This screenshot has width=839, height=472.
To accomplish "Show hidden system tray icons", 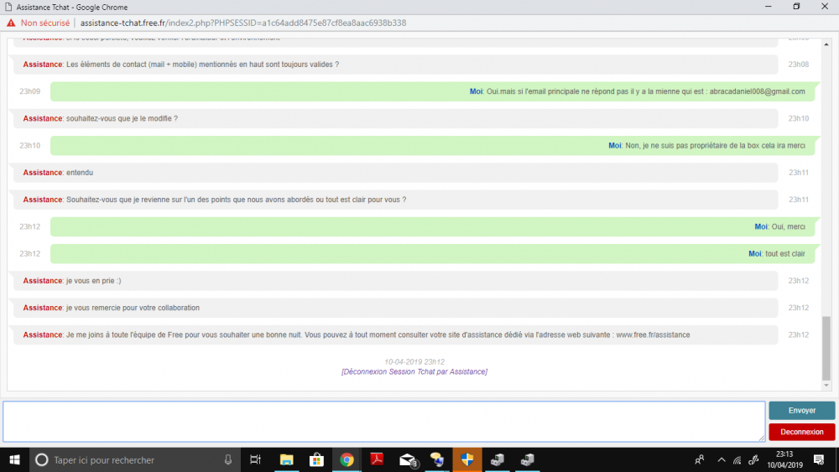I will pos(722,459).
